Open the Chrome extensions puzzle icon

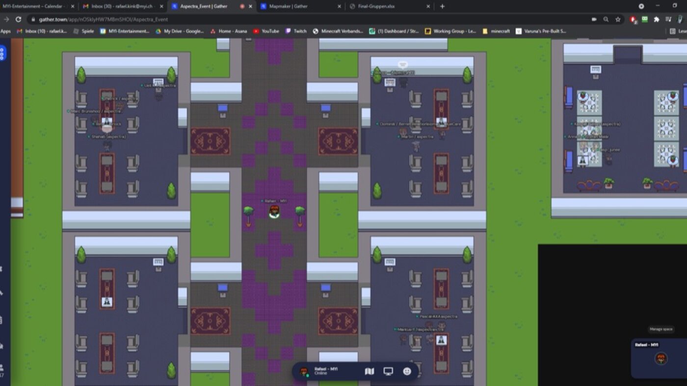pos(657,19)
